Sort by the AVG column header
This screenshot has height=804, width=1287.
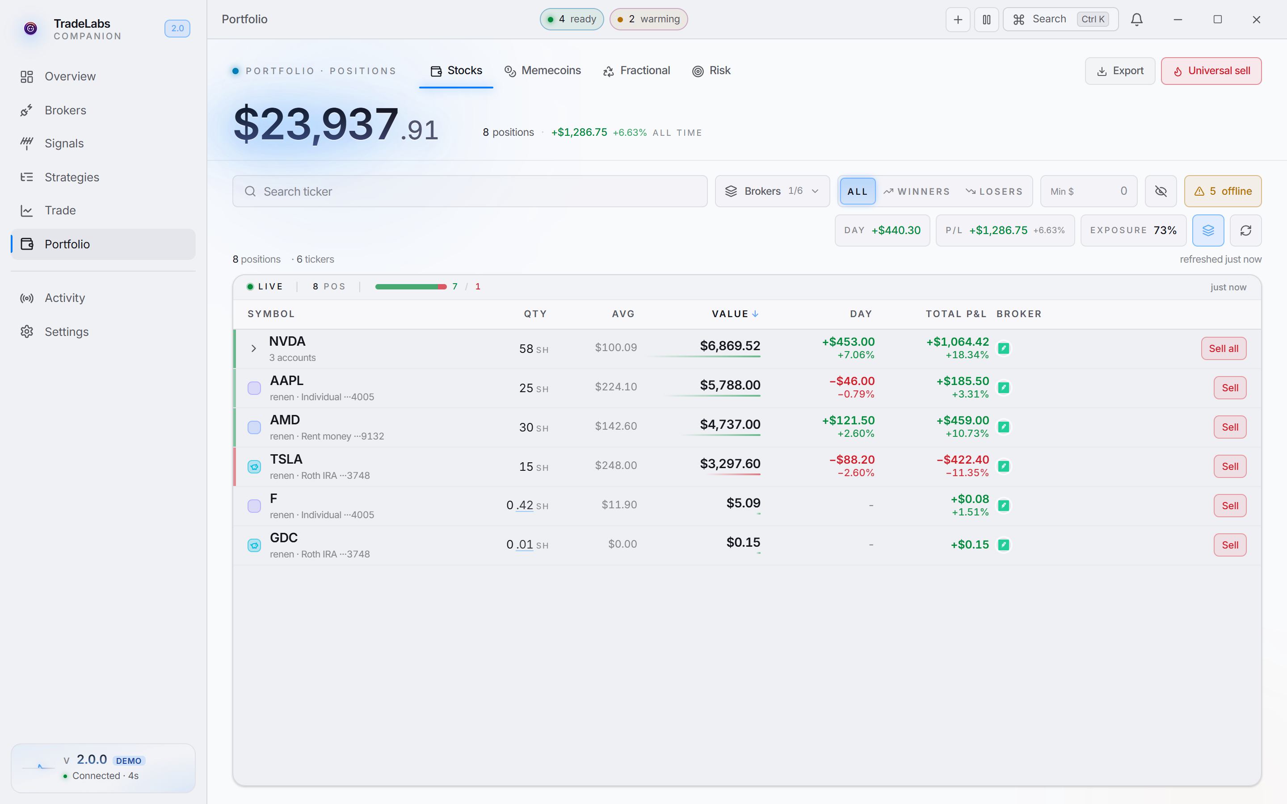pos(623,314)
